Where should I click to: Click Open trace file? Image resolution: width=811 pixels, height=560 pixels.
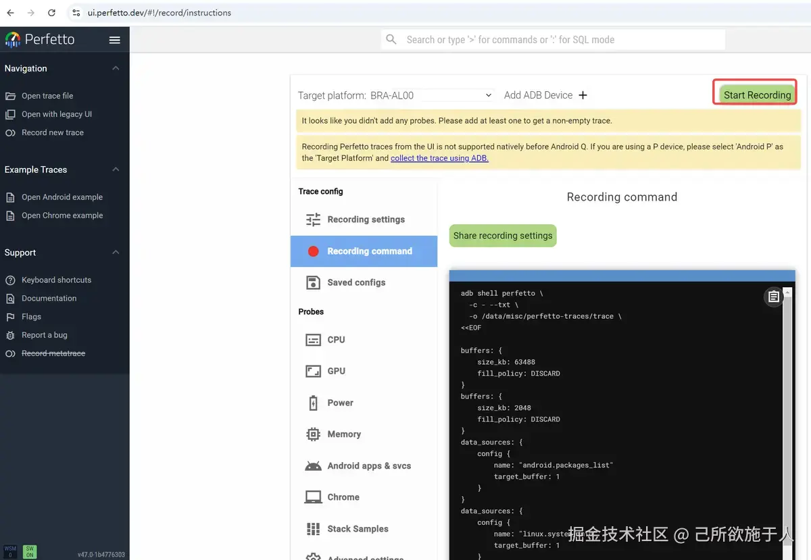(47, 96)
